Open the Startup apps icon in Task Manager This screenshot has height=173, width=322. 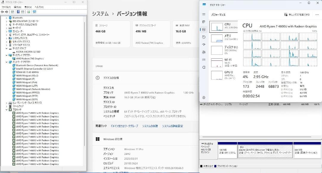(x=204, y=45)
